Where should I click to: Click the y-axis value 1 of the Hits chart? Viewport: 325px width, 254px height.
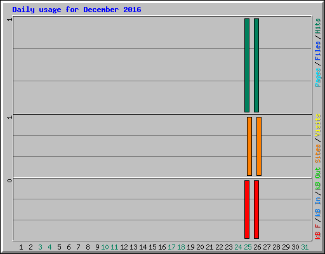10,19
